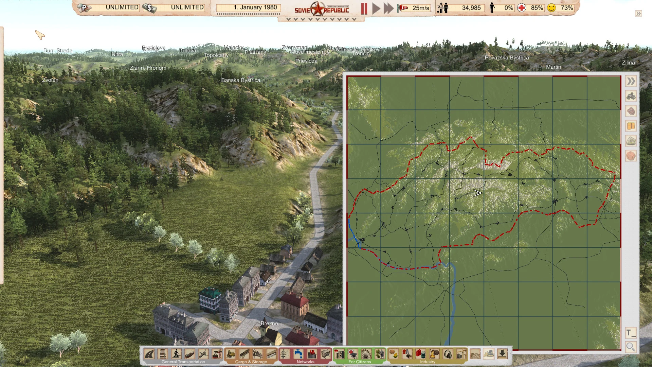
Task: Open the power lines electricity tool
Action: (x=285, y=354)
